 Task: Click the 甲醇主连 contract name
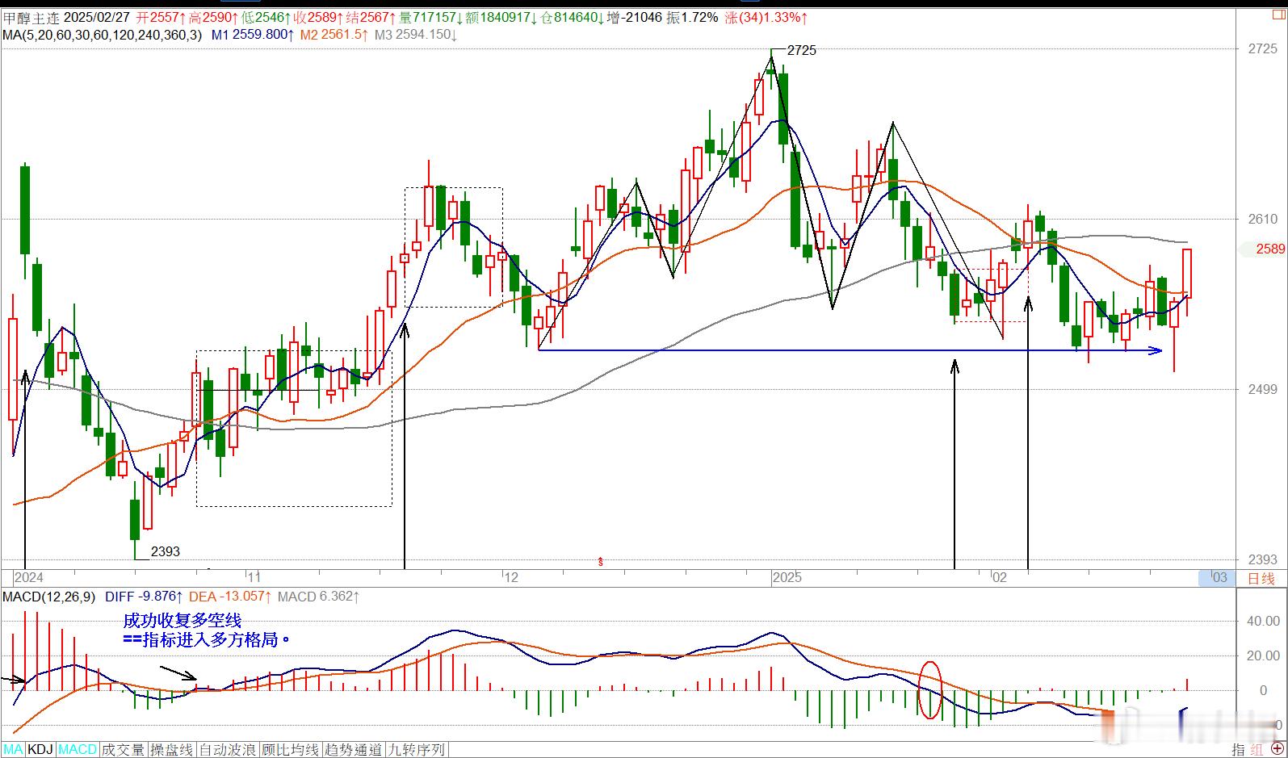31,17
